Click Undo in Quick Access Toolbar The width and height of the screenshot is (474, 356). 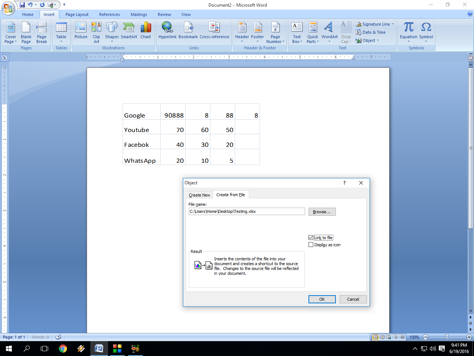[30, 5]
